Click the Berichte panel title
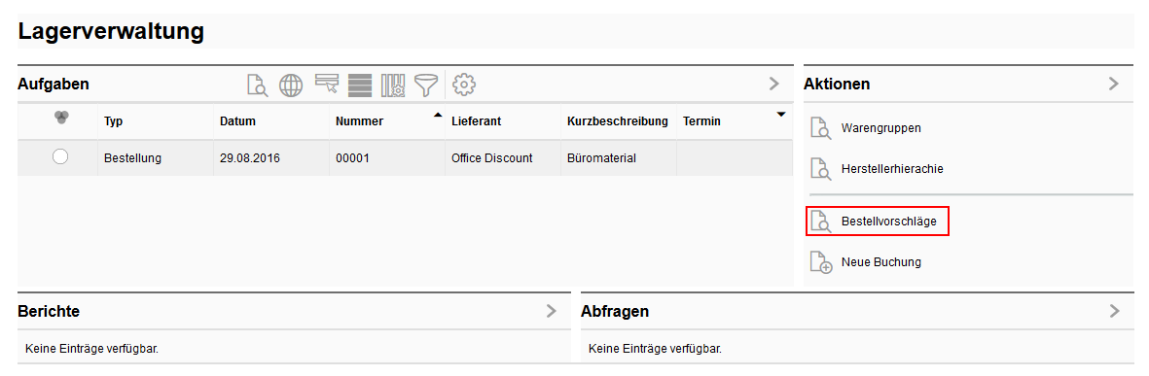The width and height of the screenshot is (1149, 376). click(49, 312)
